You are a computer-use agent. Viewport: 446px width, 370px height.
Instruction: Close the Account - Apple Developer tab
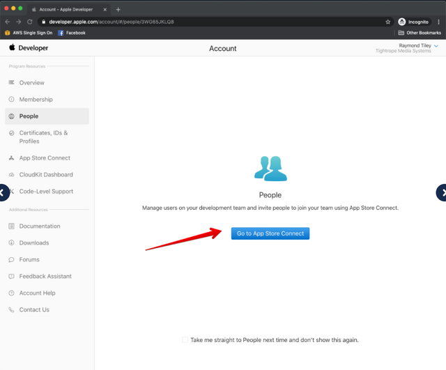[x=105, y=9]
